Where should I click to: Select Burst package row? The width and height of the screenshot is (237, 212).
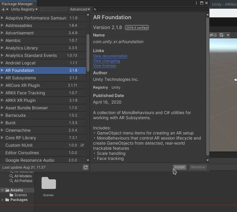(x=43, y=123)
